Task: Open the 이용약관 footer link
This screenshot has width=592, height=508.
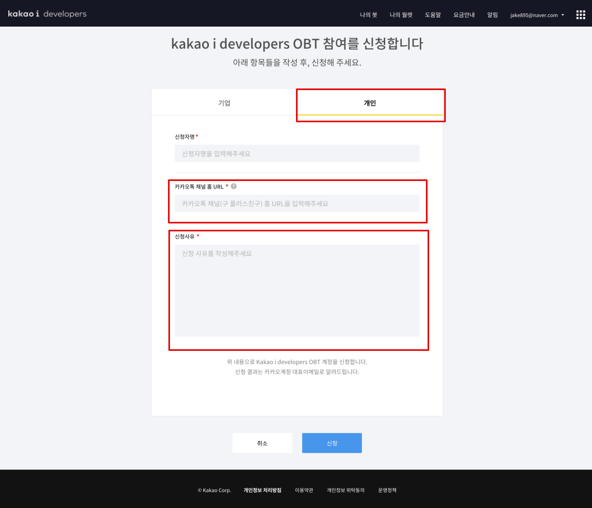Action: 304,490
